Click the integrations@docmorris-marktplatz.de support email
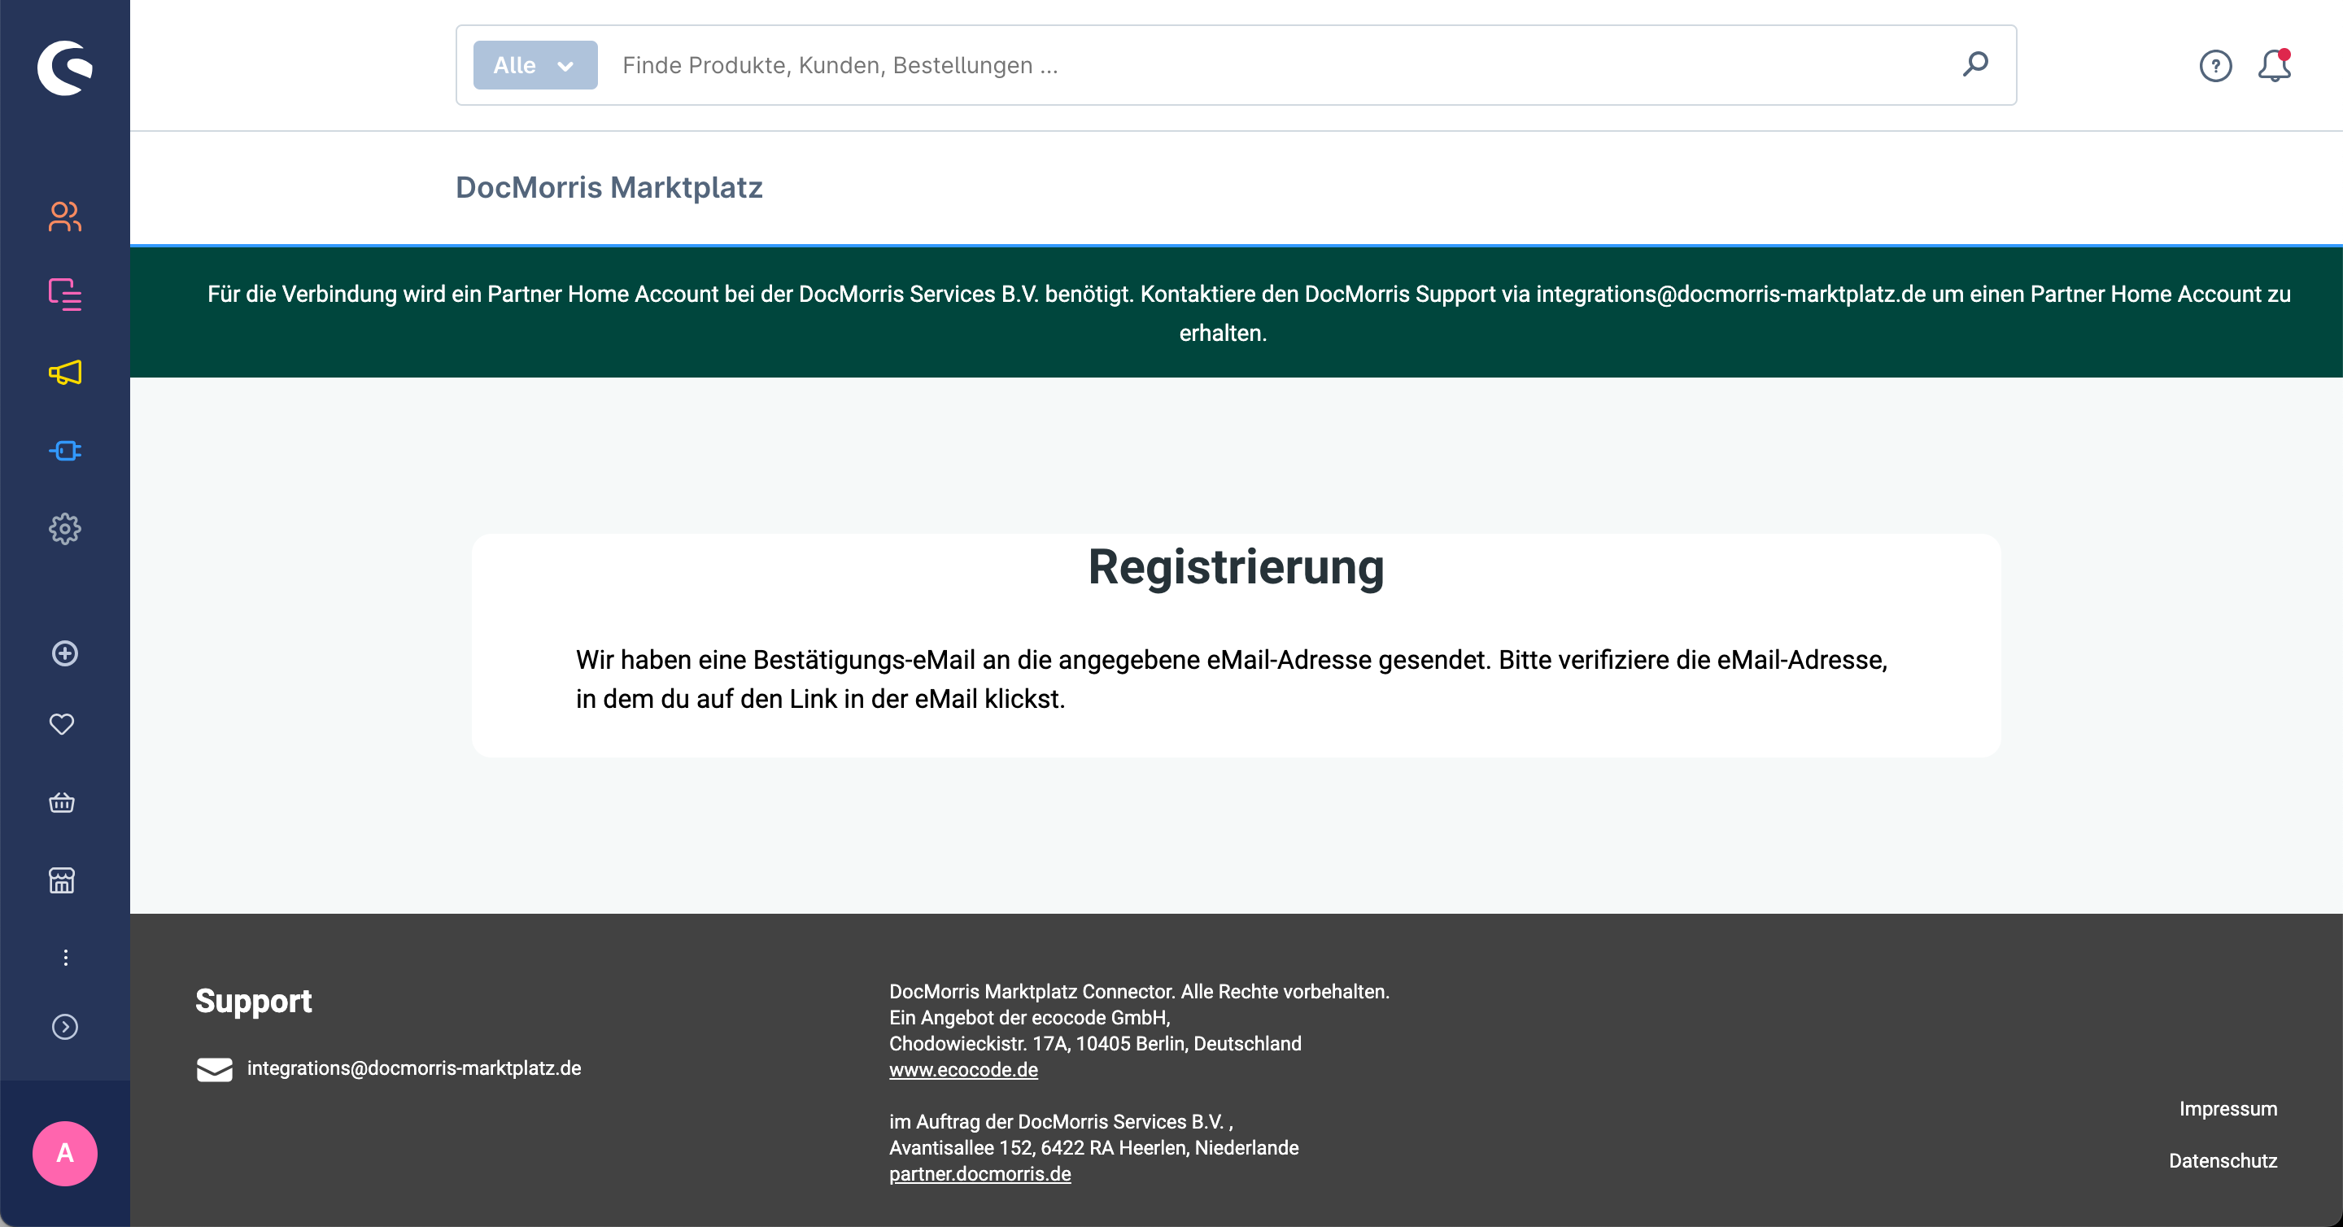 [x=414, y=1068]
